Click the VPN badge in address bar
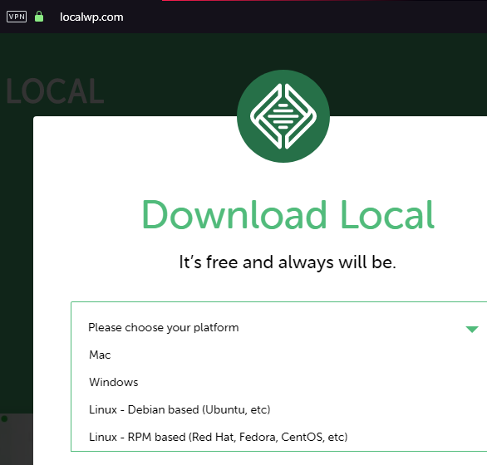 coord(17,17)
